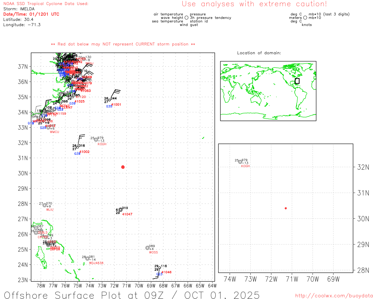Click the left station model legend circle
This screenshot has width=373, height=299.
[x=186, y=18]
